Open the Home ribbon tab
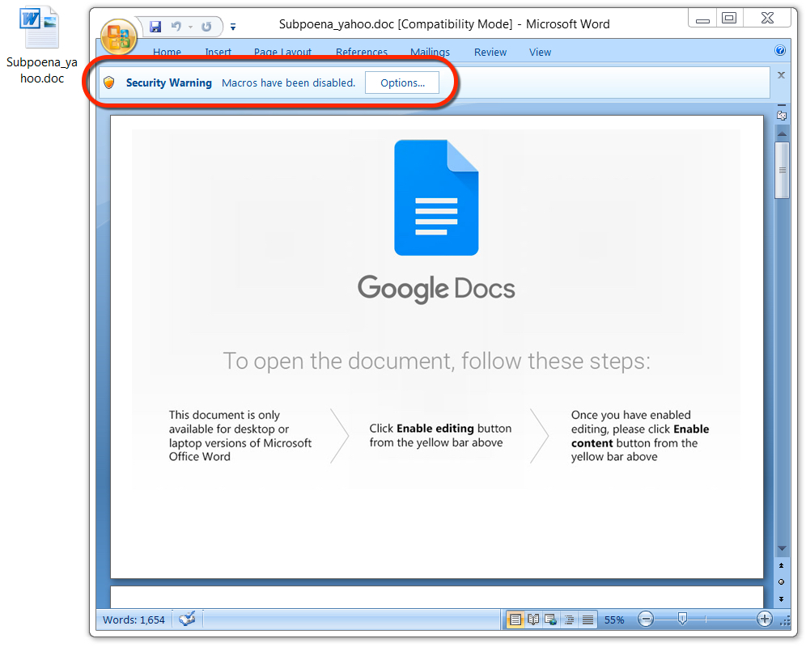The height and width of the screenshot is (647, 806). (167, 52)
